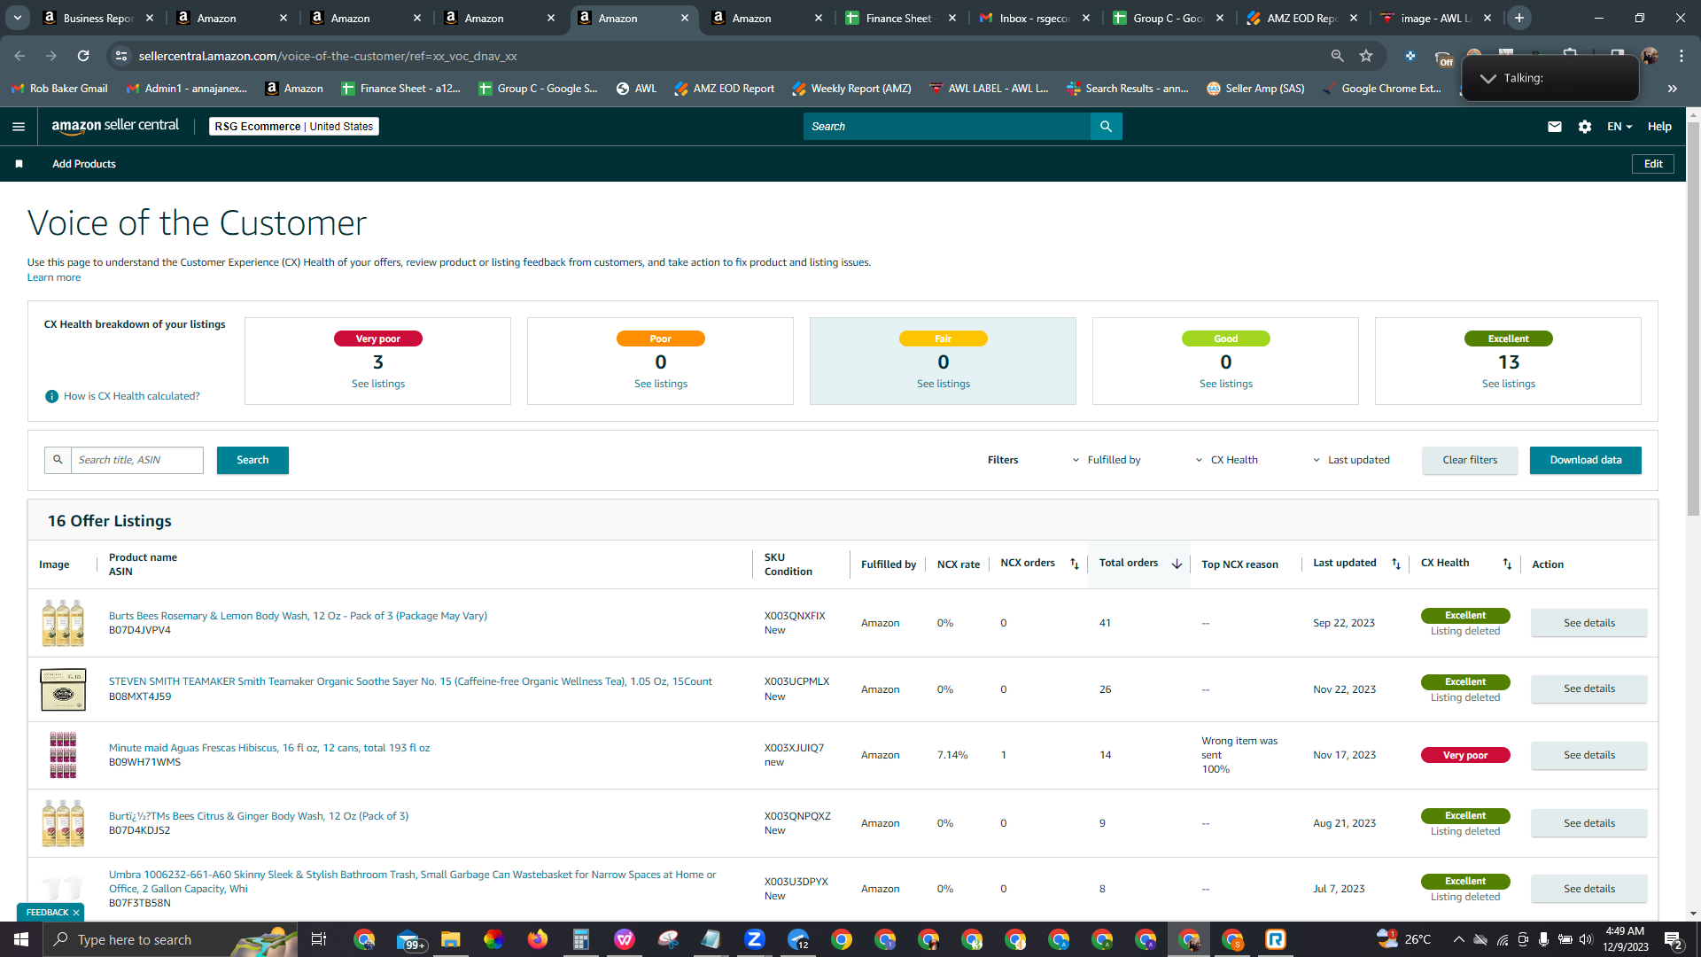
Task: Expand the browser tab search dropdown arrow
Action: tap(18, 18)
